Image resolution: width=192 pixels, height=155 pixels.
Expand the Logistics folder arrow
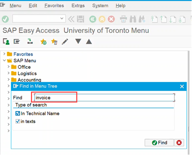coord(9,73)
